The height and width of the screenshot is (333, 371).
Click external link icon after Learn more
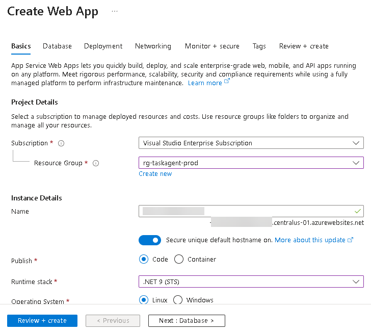coord(227,81)
